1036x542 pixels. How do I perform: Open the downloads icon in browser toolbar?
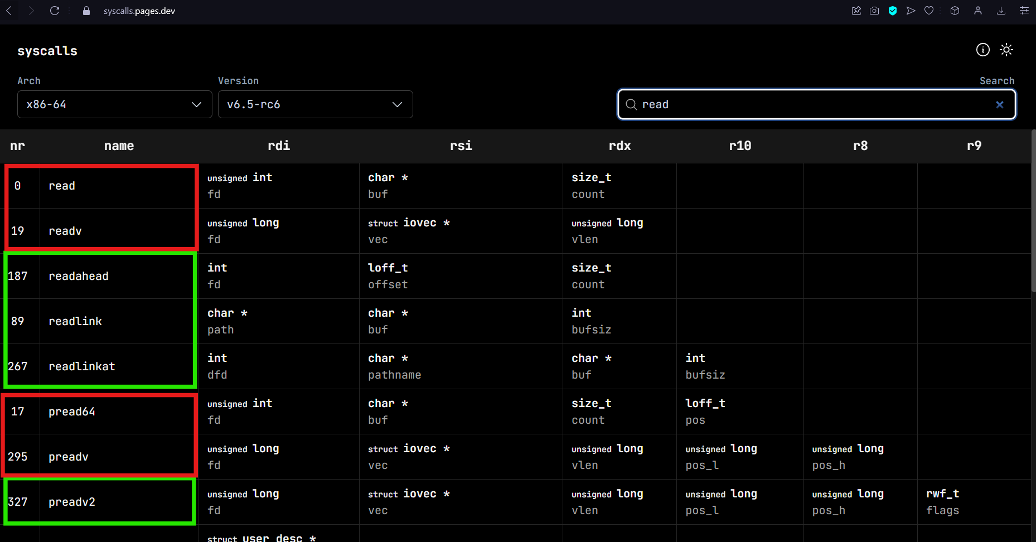pyautogui.click(x=1001, y=11)
